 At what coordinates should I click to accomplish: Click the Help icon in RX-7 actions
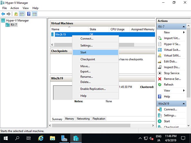click(x=160, y=96)
